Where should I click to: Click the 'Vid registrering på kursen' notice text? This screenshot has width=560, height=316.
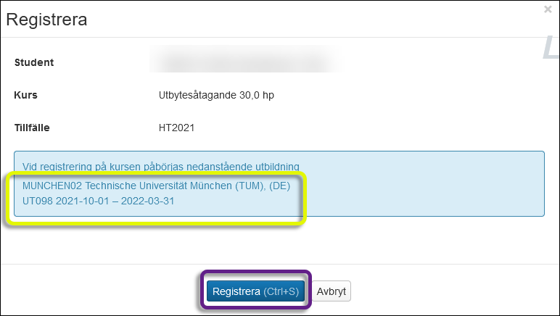(161, 166)
